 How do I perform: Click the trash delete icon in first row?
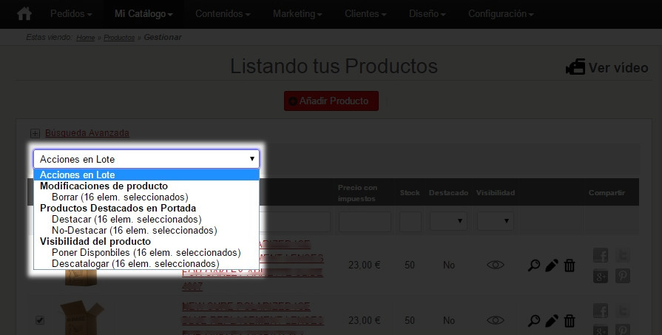[x=570, y=265]
